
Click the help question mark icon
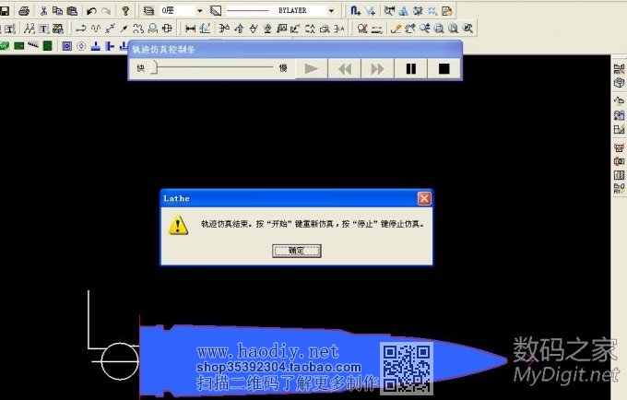pos(125,11)
